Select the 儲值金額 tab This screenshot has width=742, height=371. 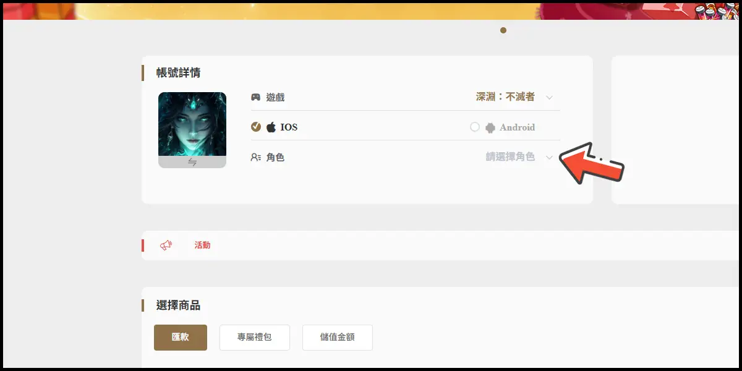338,338
